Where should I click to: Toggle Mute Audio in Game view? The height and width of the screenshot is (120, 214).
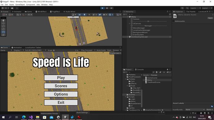pyautogui.click(x=101, y=50)
